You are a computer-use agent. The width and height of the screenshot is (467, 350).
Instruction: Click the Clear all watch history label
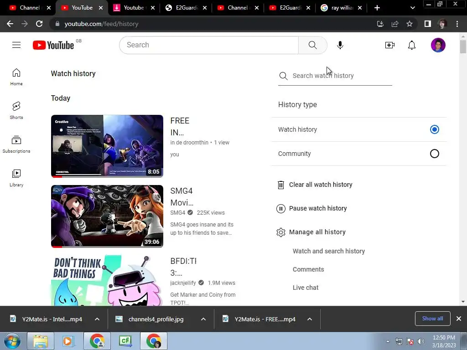pos(321,185)
